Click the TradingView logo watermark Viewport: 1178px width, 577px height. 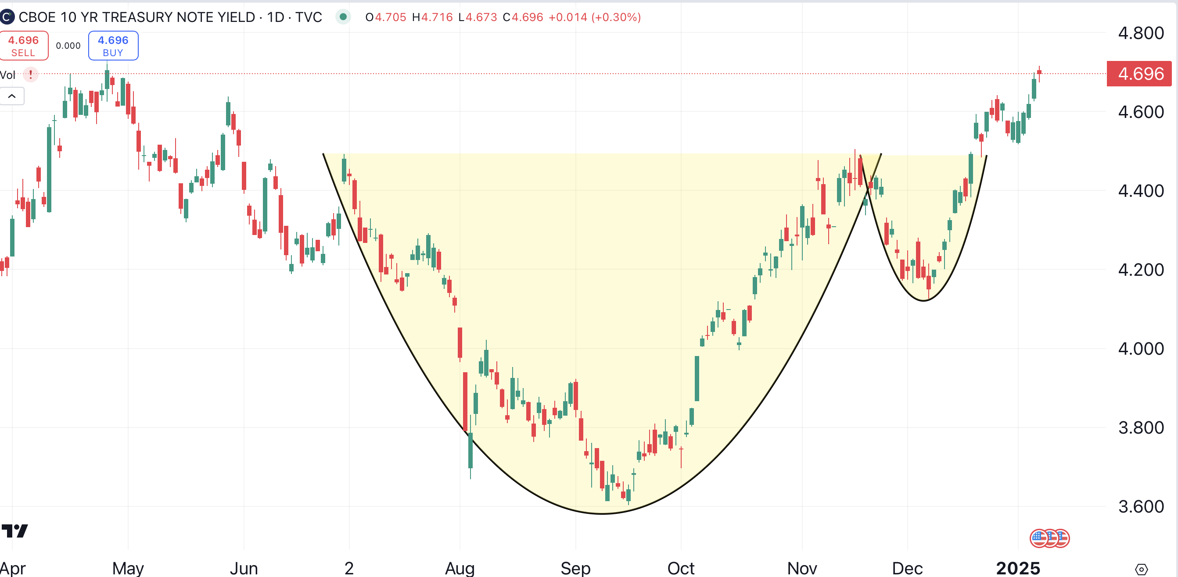[x=14, y=531]
